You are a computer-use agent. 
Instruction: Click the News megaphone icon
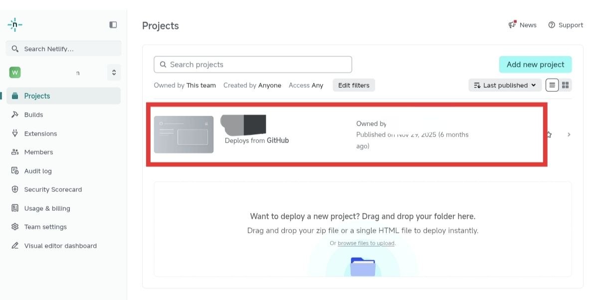click(512, 24)
